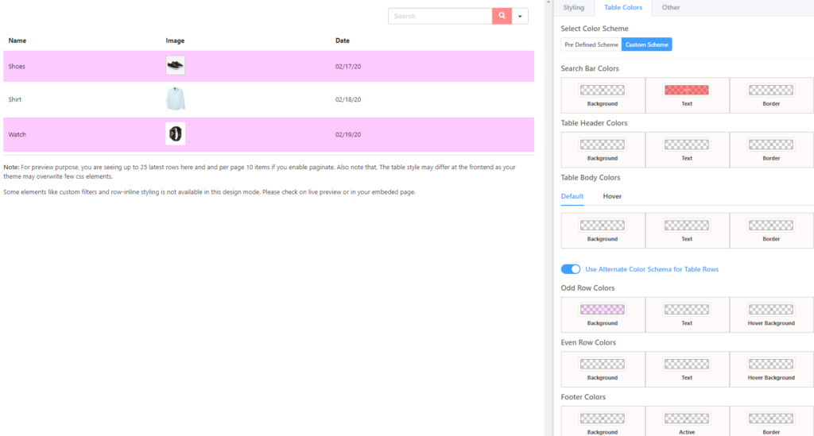Click the scrollbar up arrow
The image size is (814, 436).
(548, 2)
